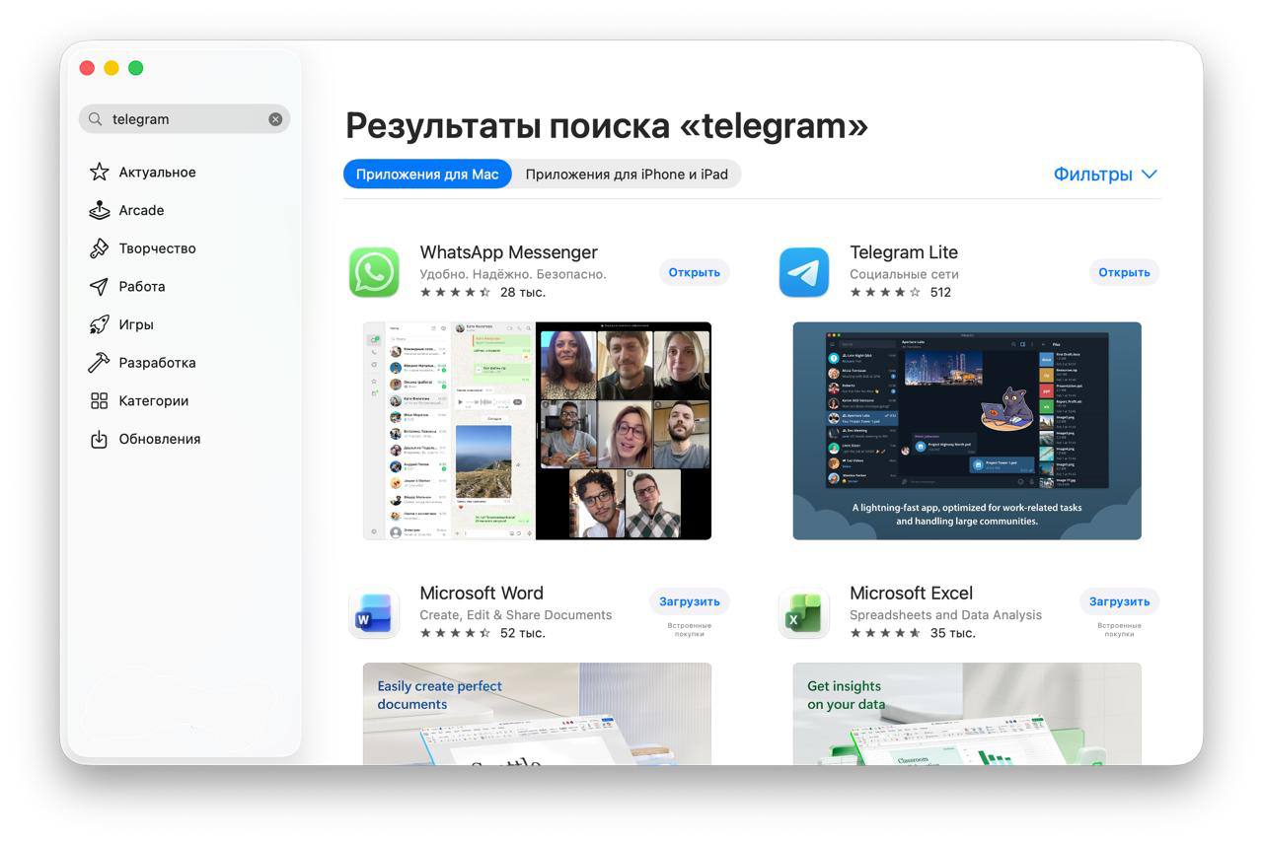
Task: Download Microsoft Word with Загрузить
Action: pos(689,601)
